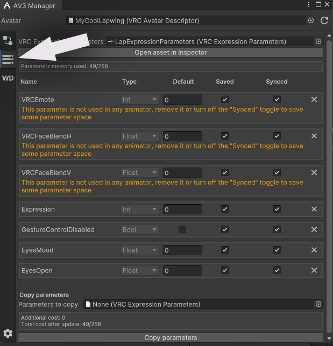Image resolution: width=333 pixels, height=346 pixels.
Task: Toggle Synced for EyesOpen
Action: [277, 270]
